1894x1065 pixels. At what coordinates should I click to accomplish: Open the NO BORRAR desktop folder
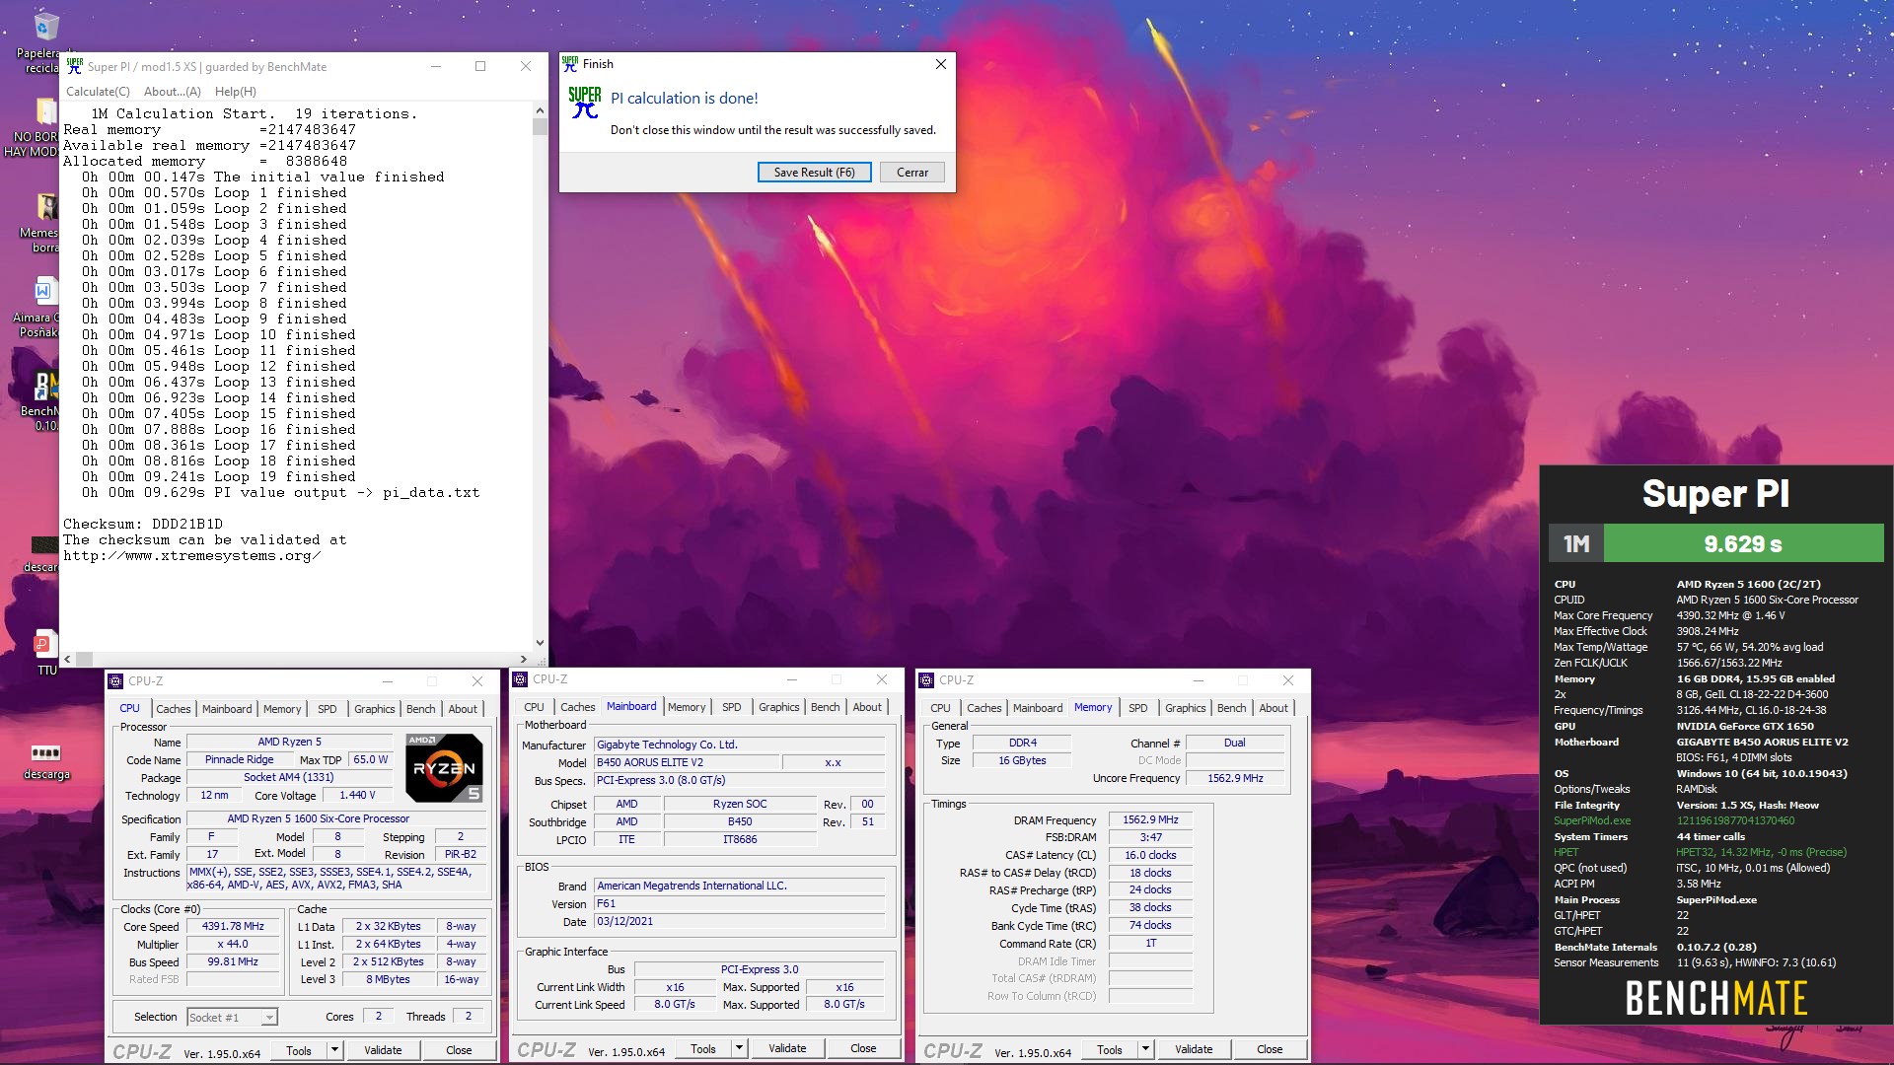point(44,110)
